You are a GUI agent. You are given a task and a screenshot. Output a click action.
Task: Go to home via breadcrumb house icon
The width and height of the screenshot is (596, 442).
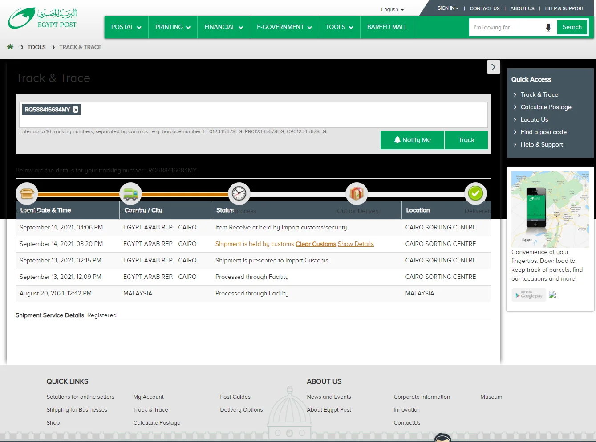tap(10, 47)
